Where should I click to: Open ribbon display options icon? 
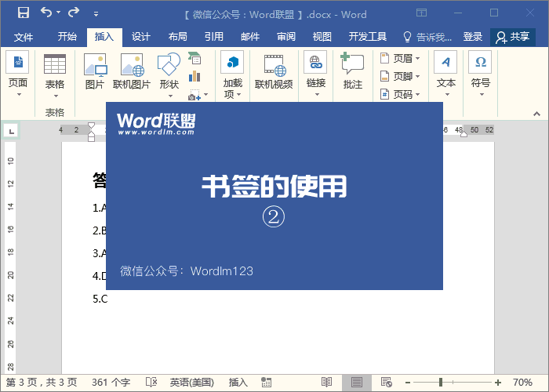(x=422, y=13)
